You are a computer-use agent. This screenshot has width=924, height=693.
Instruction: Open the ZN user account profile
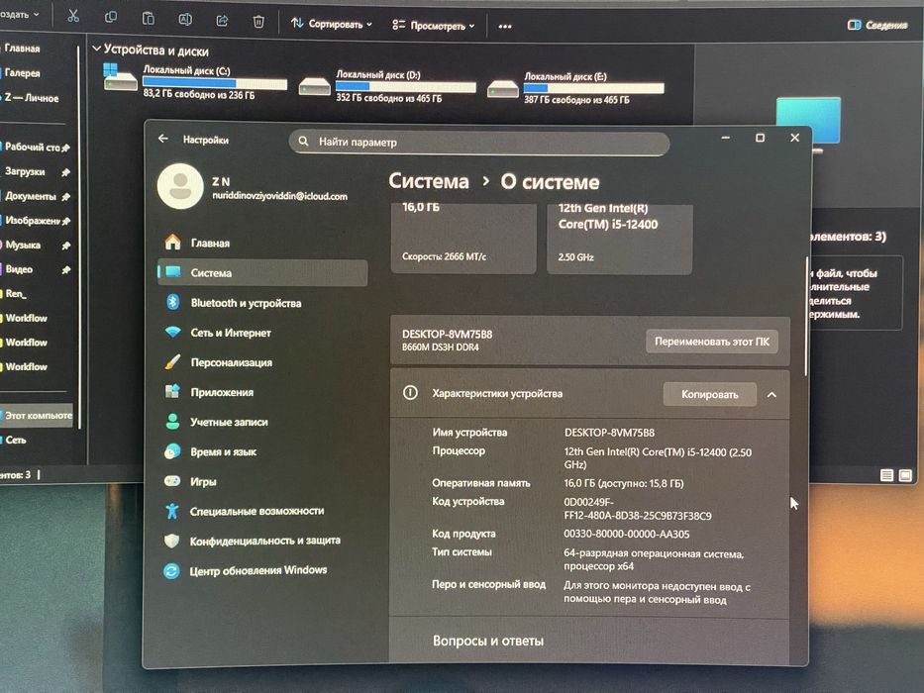(253, 187)
